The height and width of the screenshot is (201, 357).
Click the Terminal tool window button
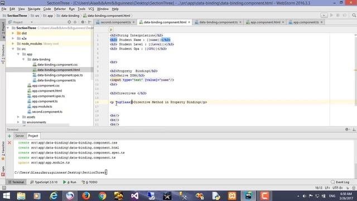pos(16,182)
